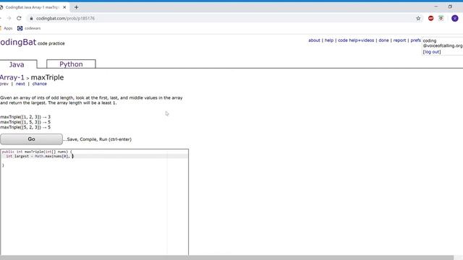Bookmark this page with the star icon
Screen dimensions: 463x260
(418, 18)
